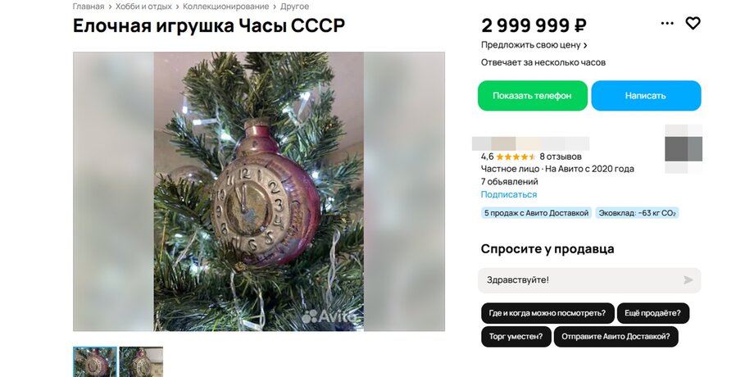
Task: Open the 8 отзывов reviews link
Action: pos(561,157)
